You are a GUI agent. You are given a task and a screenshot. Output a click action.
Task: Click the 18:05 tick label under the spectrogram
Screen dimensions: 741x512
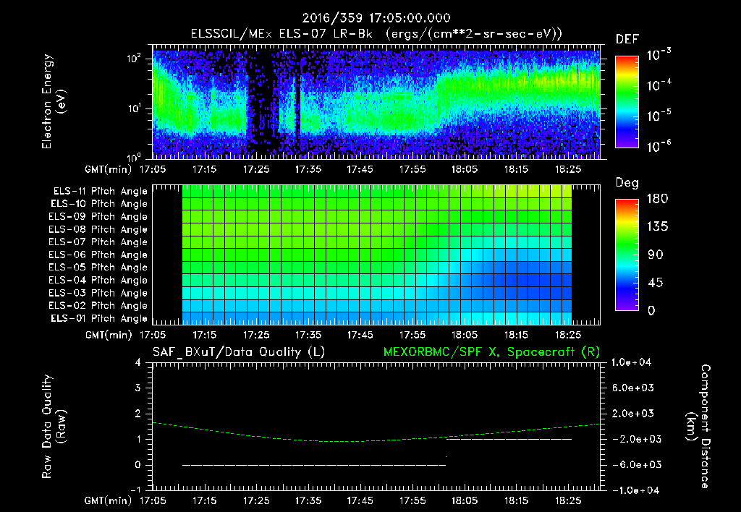tap(464, 169)
